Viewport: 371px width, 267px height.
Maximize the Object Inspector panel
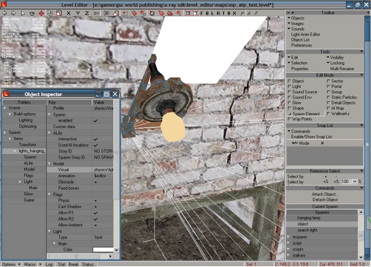(107, 94)
